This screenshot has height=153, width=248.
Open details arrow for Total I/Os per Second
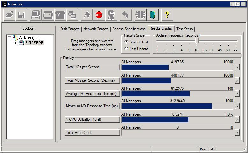[237, 67]
